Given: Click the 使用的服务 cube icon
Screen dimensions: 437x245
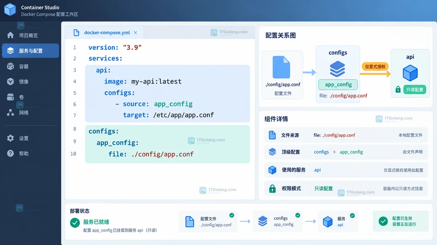Looking at the screenshot, I should [x=272, y=170].
